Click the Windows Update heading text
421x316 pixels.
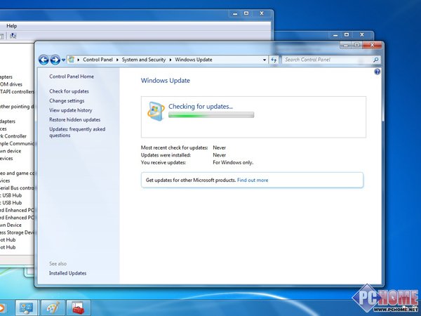(166, 81)
